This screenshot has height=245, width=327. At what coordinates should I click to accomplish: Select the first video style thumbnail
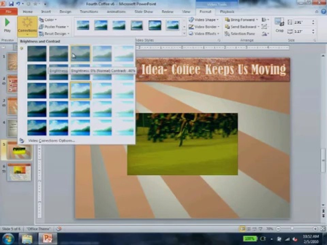[x=83, y=25]
